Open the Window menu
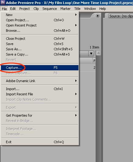The image size is (133, 162). click(90, 9)
